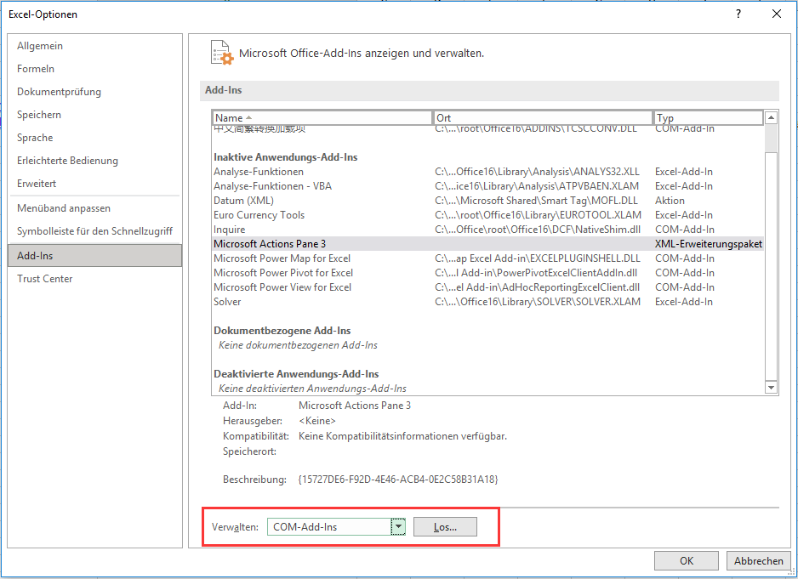Sort list by Ort column header
Screen dimensions: 798x579
pyautogui.click(x=543, y=117)
